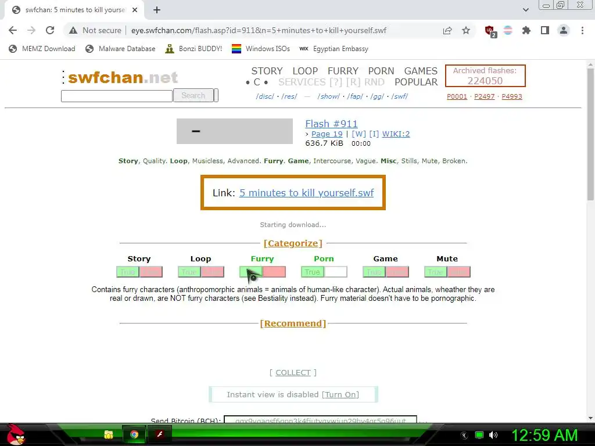Open the Extensions puzzle menu

526,30
